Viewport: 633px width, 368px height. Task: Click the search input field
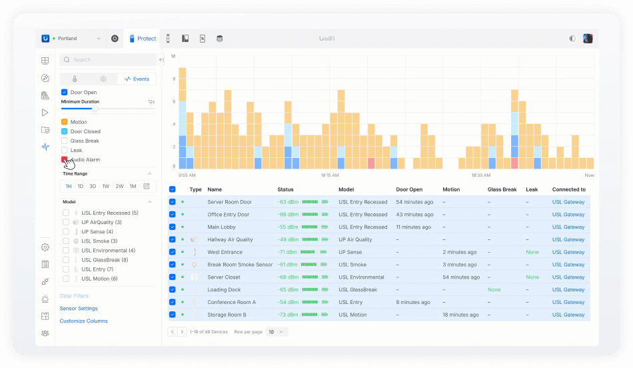pos(108,60)
